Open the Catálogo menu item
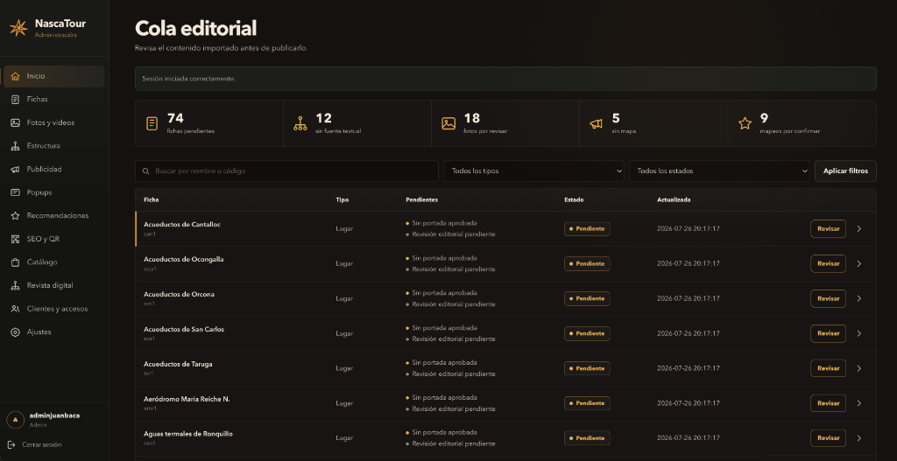Screen dimensions: 897x461 pyautogui.click(x=54, y=262)
